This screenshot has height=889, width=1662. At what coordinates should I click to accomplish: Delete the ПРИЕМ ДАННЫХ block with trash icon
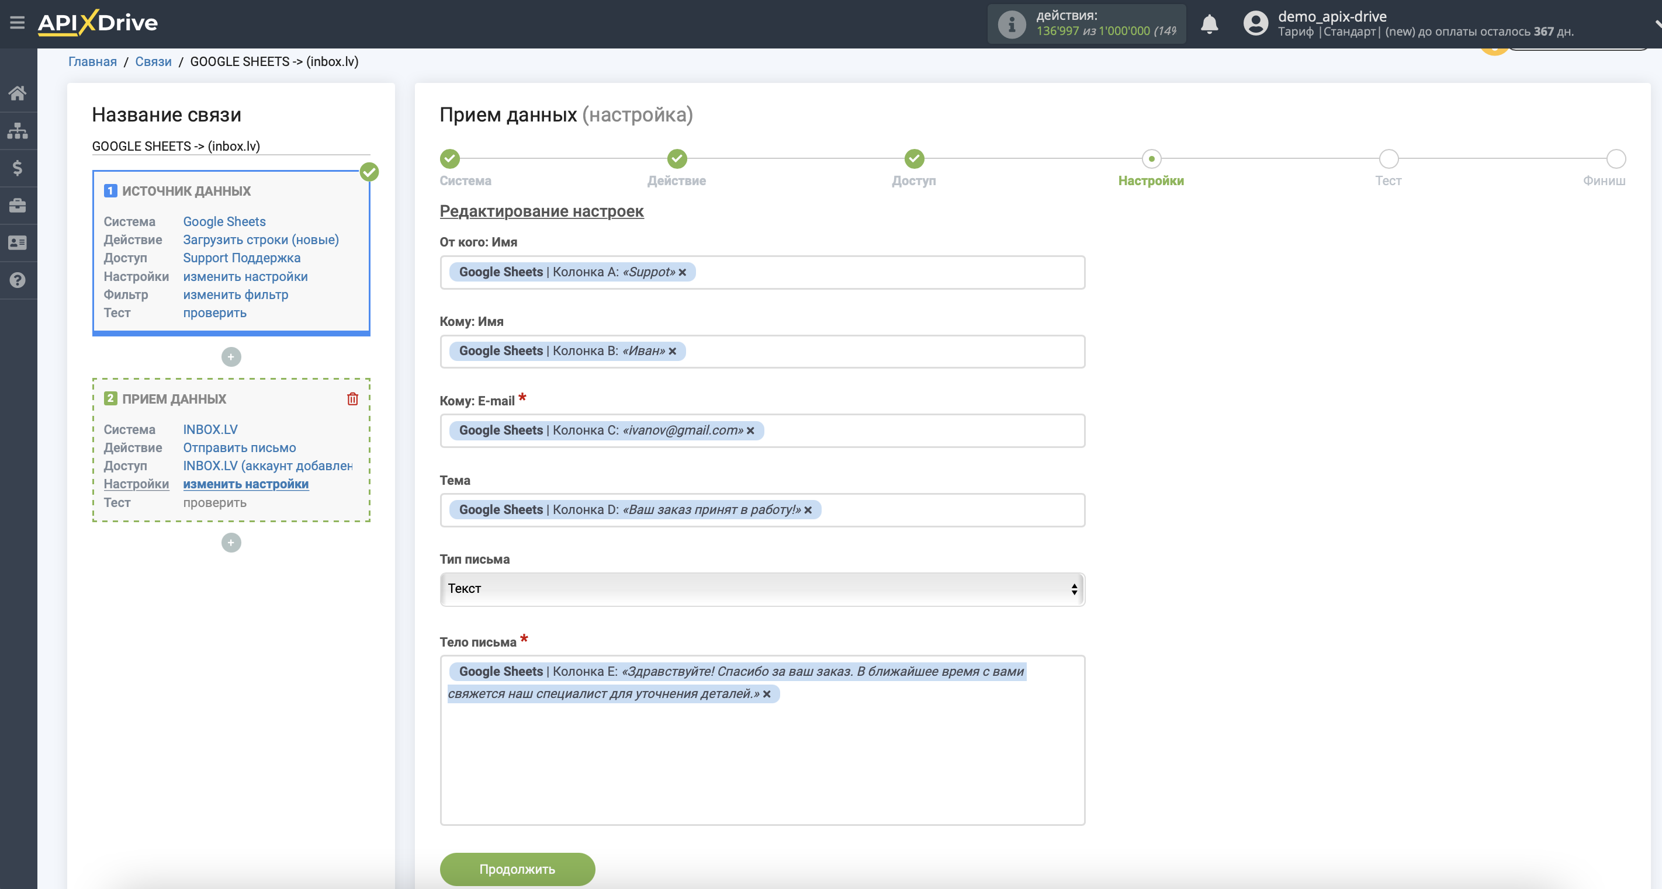[352, 398]
